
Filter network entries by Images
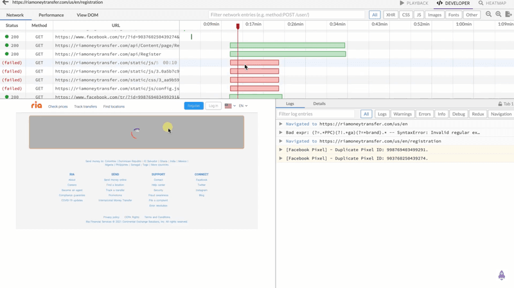[435, 15]
